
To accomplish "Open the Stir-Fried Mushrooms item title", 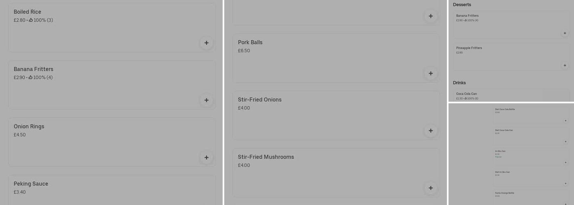I will tap(266, 157).
